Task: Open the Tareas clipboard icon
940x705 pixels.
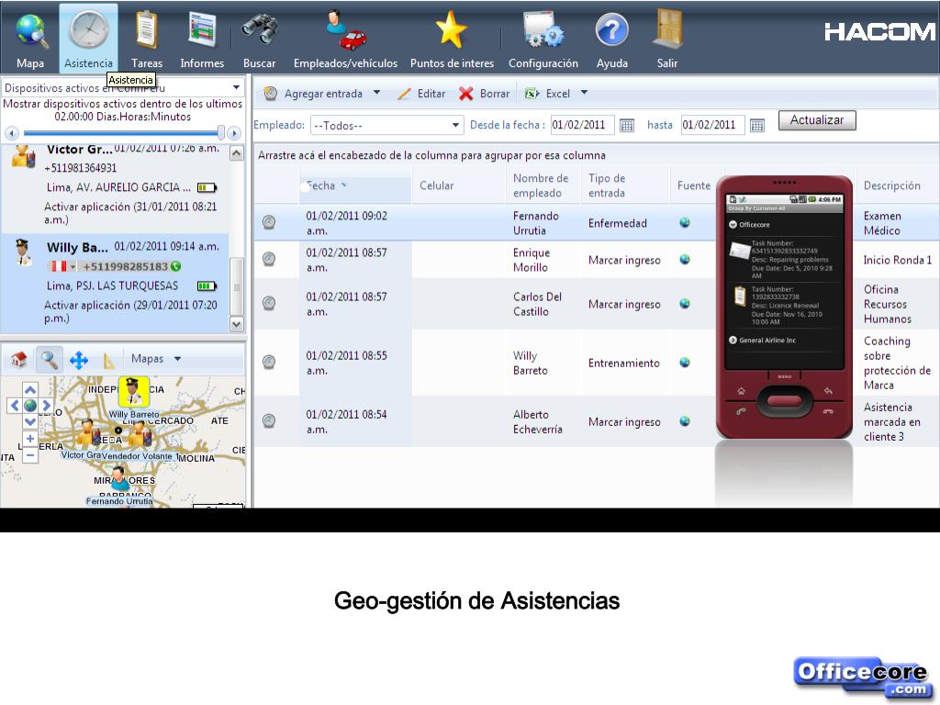Action: click(147, 30)
